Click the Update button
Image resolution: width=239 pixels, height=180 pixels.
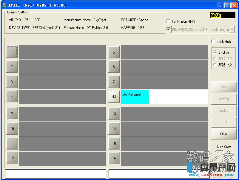[x=223, y=111]
